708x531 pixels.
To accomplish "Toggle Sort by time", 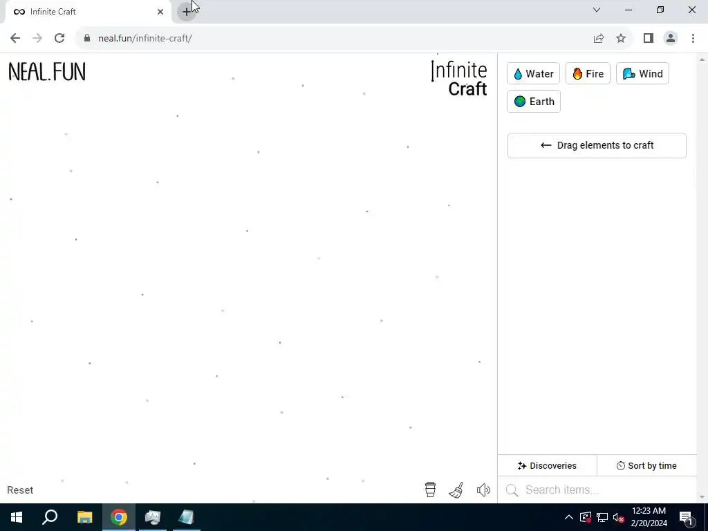I will pos(646,465).
